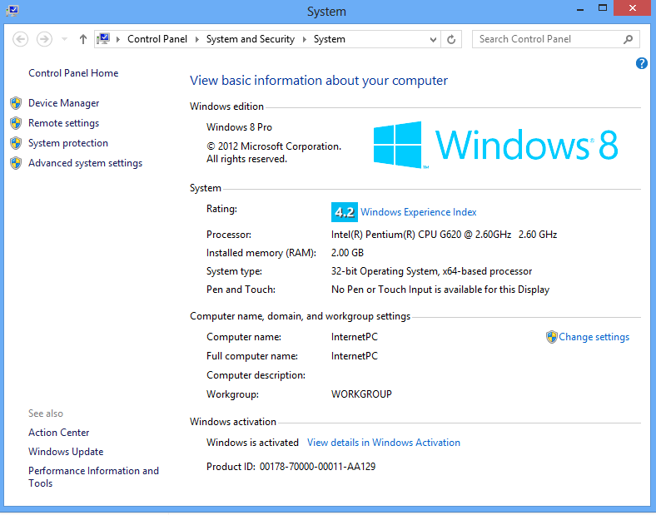Click the System breadcrumb item
The height and width of the screenshot is (515, 656).
point(330,39)
